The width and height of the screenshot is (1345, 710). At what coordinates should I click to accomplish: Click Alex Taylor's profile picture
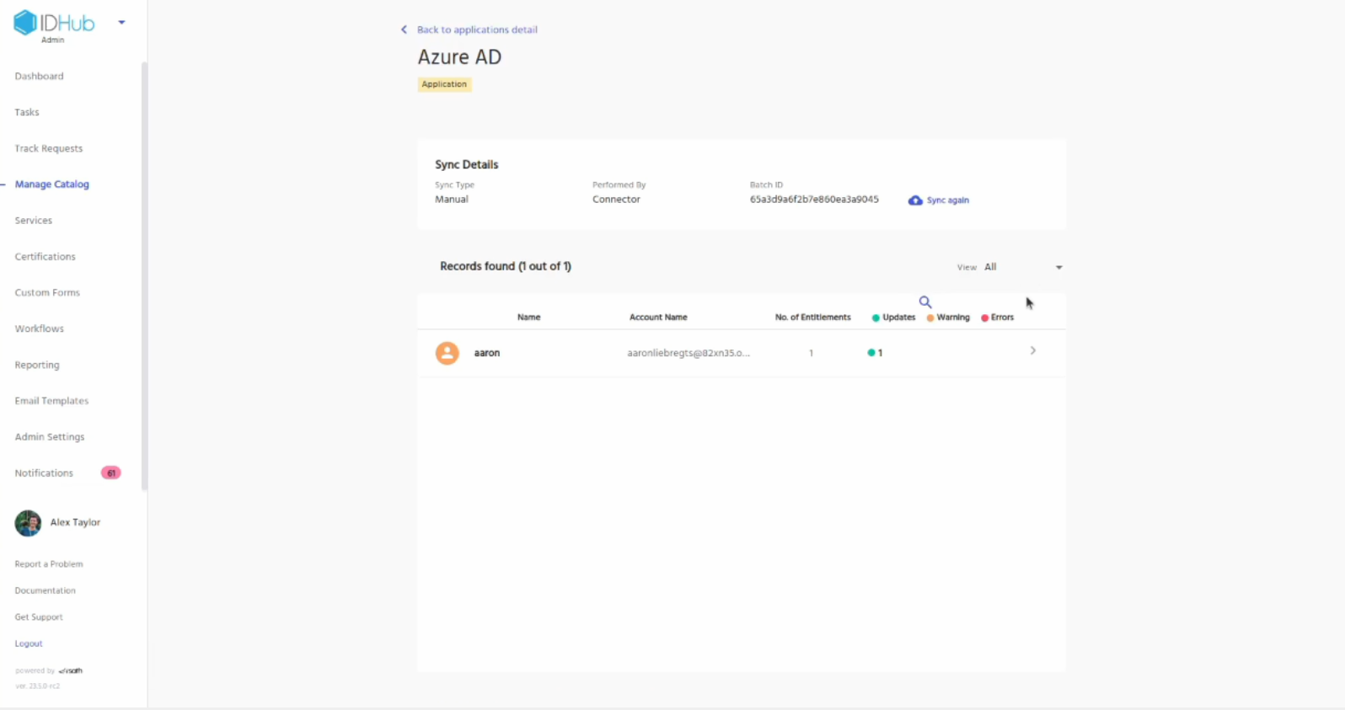[28, 523]
